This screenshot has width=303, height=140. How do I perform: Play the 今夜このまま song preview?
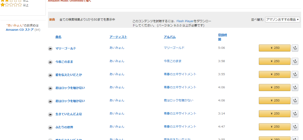click(50, 62)
